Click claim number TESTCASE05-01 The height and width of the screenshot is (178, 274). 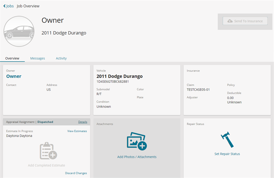click(198, 90)
